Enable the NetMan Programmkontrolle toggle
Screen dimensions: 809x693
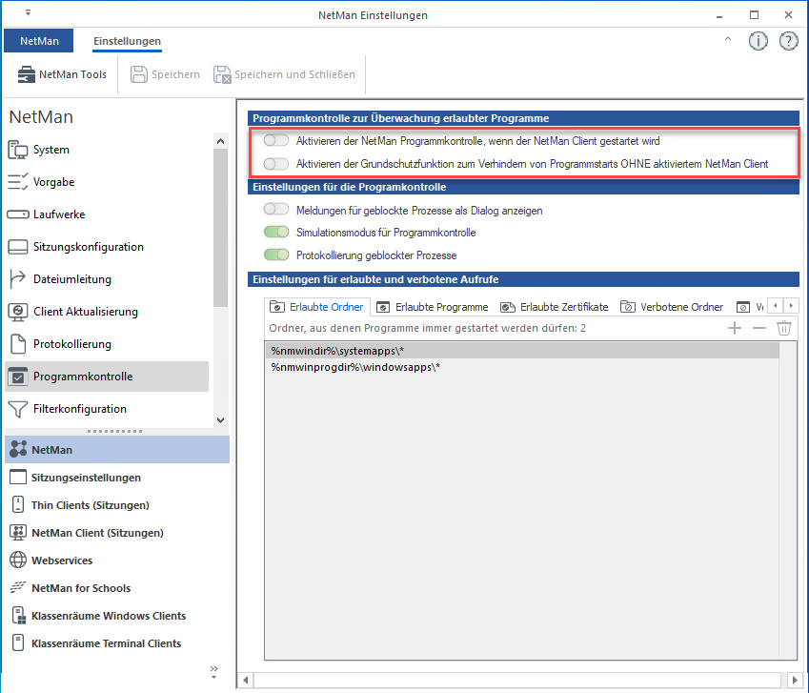(x=276, y=139)
